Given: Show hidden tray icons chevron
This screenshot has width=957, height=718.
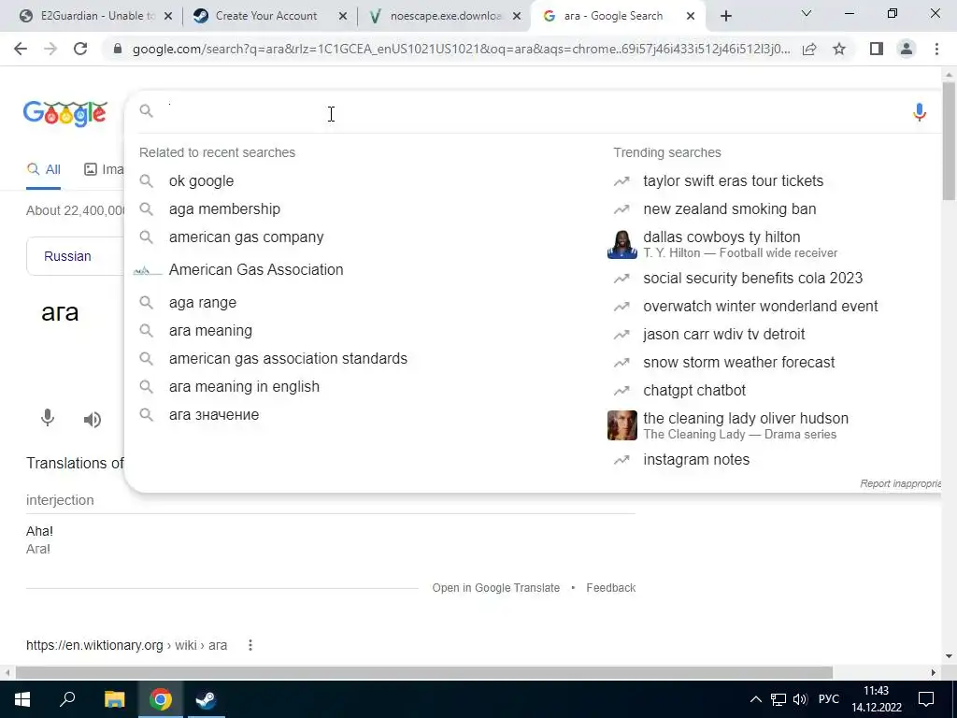Looking at the screenshot, I should tap(755, 699).
